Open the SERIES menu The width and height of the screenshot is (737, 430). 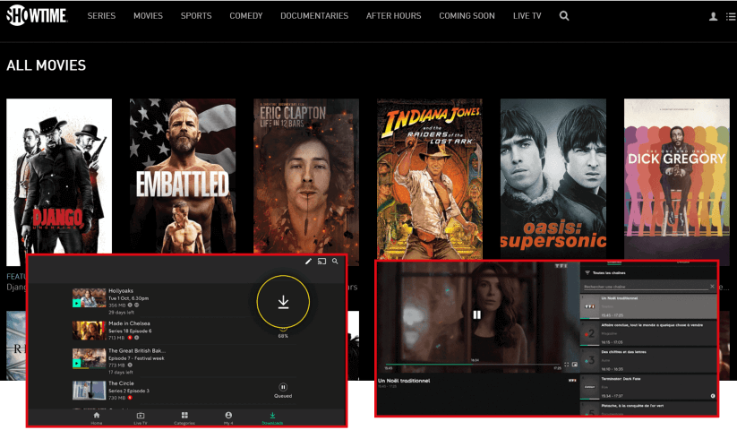(x=101, y=16)
